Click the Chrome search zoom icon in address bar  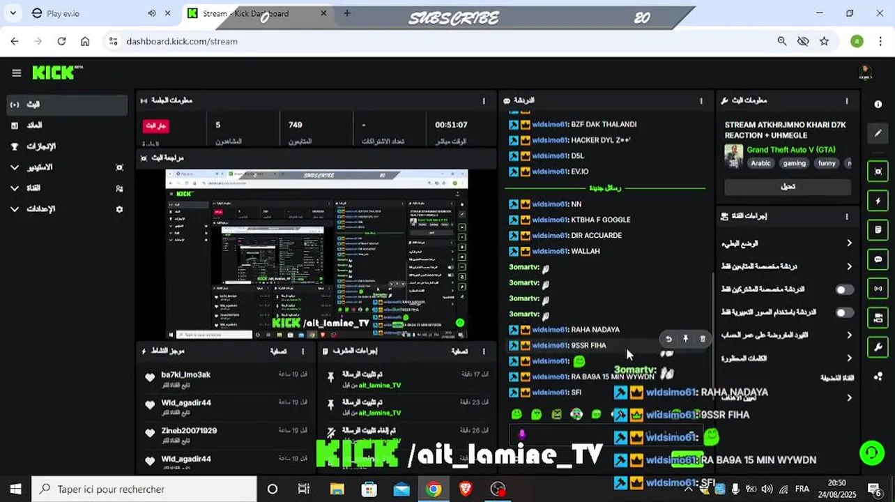tap(782, 41)
